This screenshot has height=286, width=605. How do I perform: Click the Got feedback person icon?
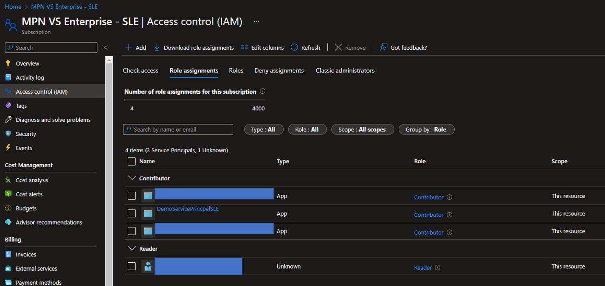click(x=383, y=47)
